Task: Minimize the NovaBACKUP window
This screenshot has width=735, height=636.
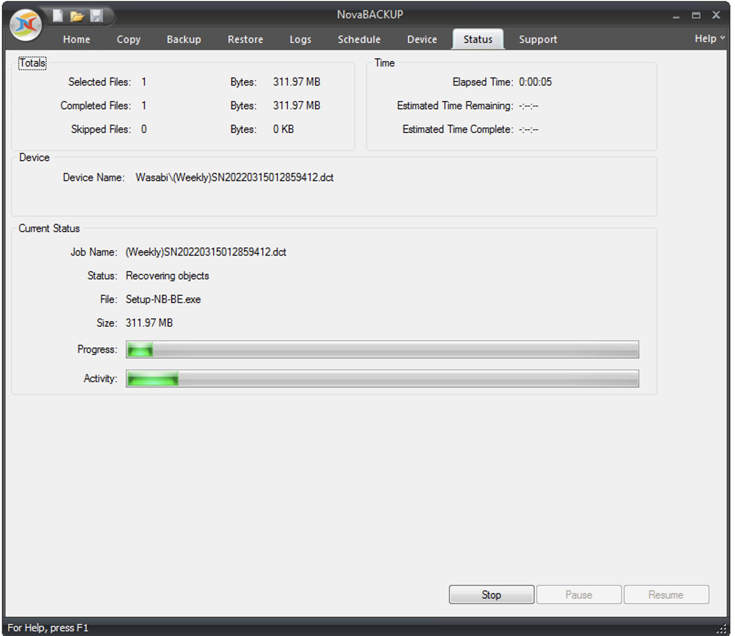Action: 676,16
